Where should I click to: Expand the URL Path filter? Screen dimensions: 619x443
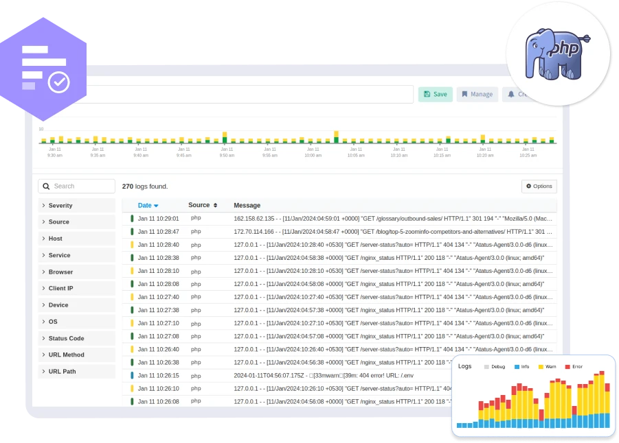76,371
